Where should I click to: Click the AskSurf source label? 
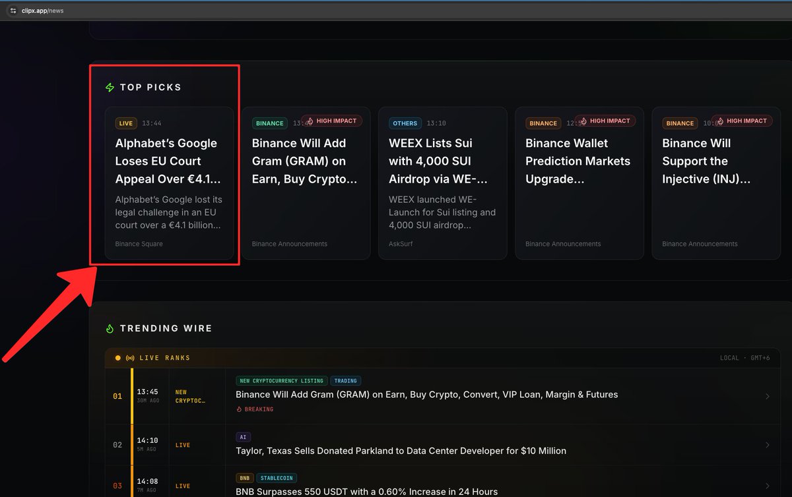click(x=402, y=244)
